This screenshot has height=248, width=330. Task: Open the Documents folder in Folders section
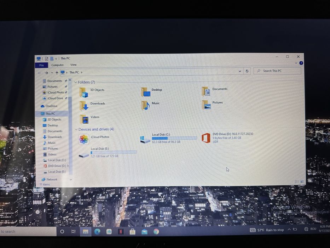point(205,91)
